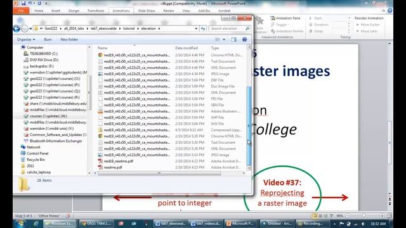Viewport: 406px width, 228px height.
Task: Open the change view options dropdown arrow
Action: tap(224, 39)
